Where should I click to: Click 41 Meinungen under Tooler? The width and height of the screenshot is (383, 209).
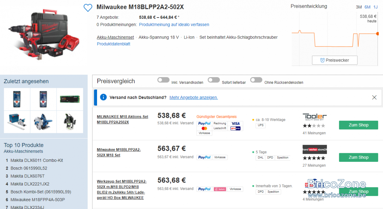(314, 133)
